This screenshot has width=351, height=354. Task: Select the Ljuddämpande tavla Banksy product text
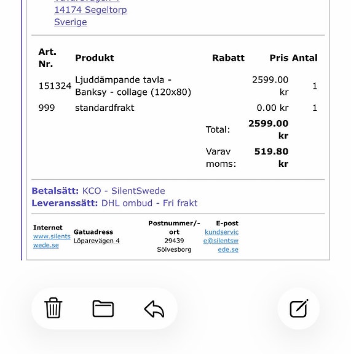pos(133,86)
